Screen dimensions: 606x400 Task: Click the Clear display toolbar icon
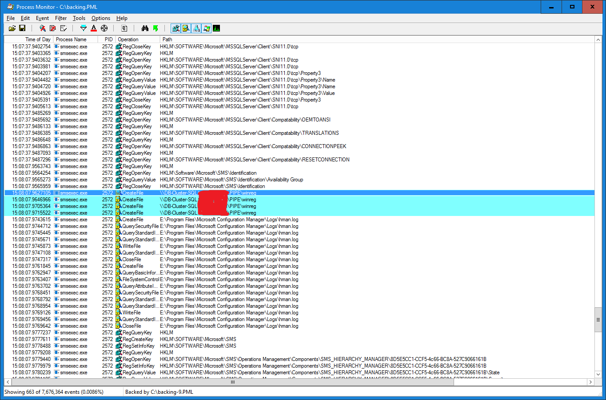point(64,28)
